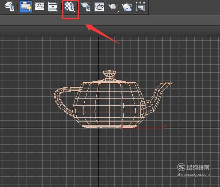
Task: Open the Schematic View
Action: pyautogui.click(x=53, y=6)
